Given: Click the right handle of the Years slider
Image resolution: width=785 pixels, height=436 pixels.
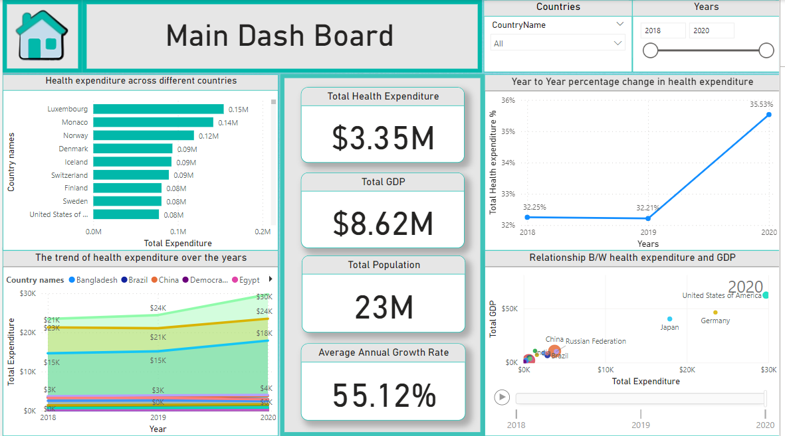Looking at the screenshot, I should [x=766, y=50].
